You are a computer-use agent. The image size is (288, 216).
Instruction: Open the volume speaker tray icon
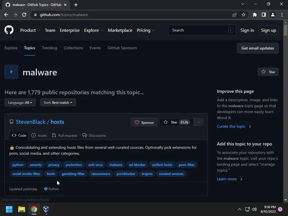point(254,209)
